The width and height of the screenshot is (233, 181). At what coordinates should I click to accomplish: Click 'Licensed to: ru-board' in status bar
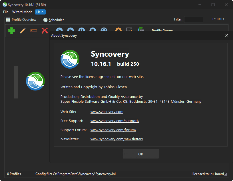pyautogui.click(x=208, y=174)
